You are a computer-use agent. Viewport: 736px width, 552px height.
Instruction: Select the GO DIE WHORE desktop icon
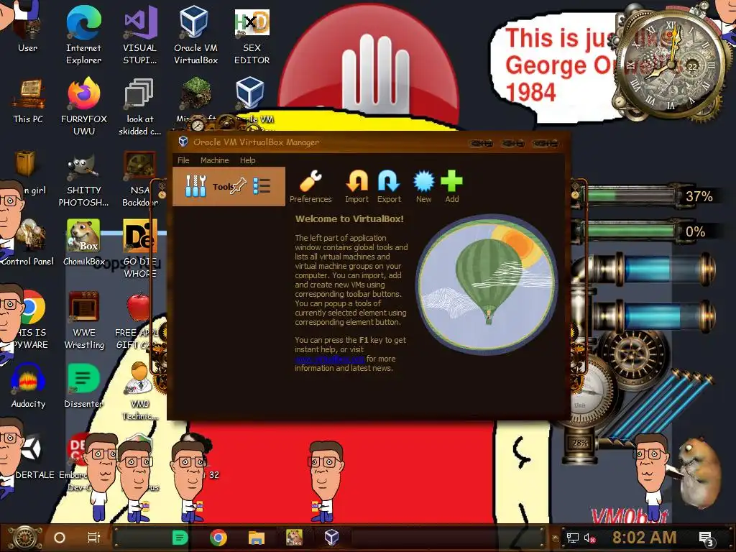pos(139,248)
